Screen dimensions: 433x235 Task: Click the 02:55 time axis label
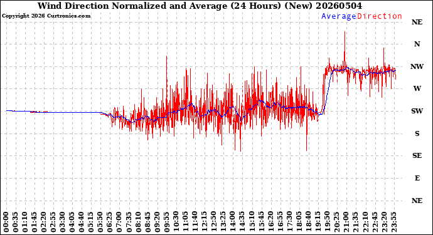(53, 222)
